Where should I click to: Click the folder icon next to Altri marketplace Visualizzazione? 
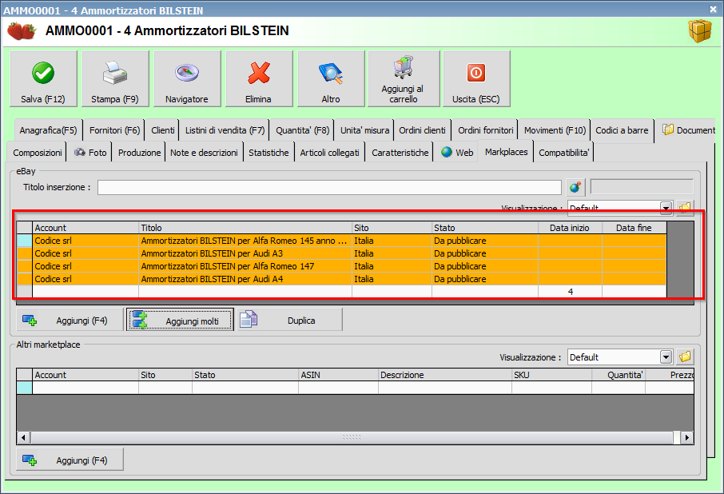(685, 357)
